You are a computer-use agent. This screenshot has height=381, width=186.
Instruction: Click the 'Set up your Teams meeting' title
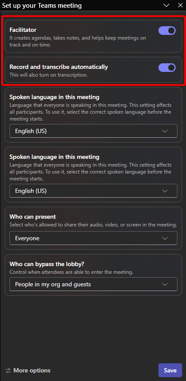[x=42, y=6]
